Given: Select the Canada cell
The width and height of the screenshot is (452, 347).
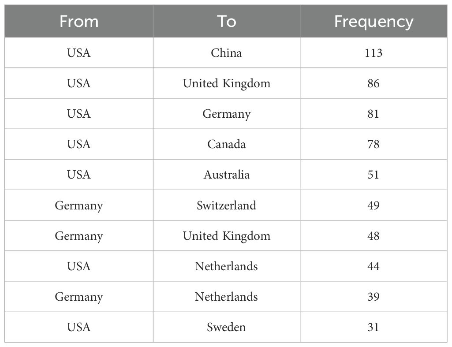Looking at the screenshot, I should click(x=226, y=144).
